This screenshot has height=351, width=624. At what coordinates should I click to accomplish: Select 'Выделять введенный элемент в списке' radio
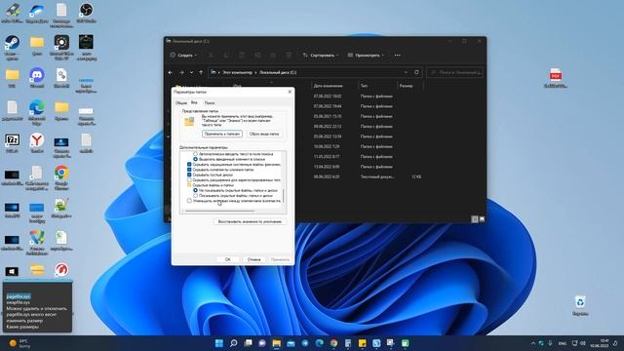coord(195,159)
